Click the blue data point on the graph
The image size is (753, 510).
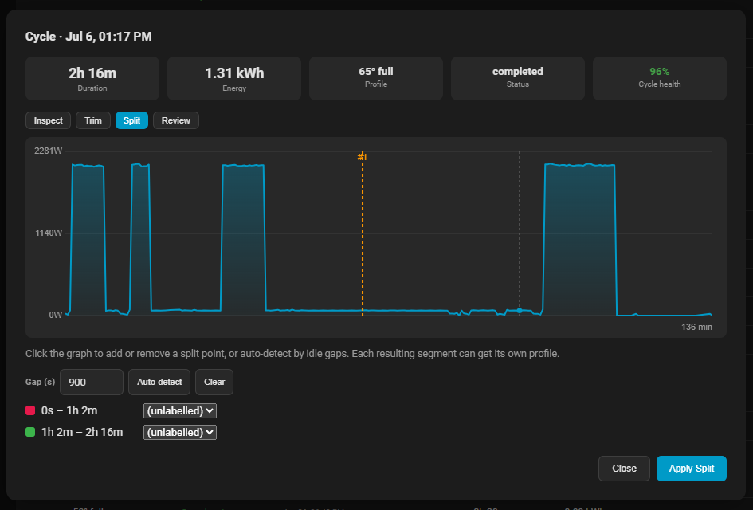(x=520, y=311)
